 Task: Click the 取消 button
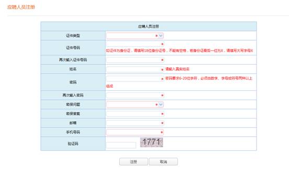pyautogui.click(x=163, y=162)
